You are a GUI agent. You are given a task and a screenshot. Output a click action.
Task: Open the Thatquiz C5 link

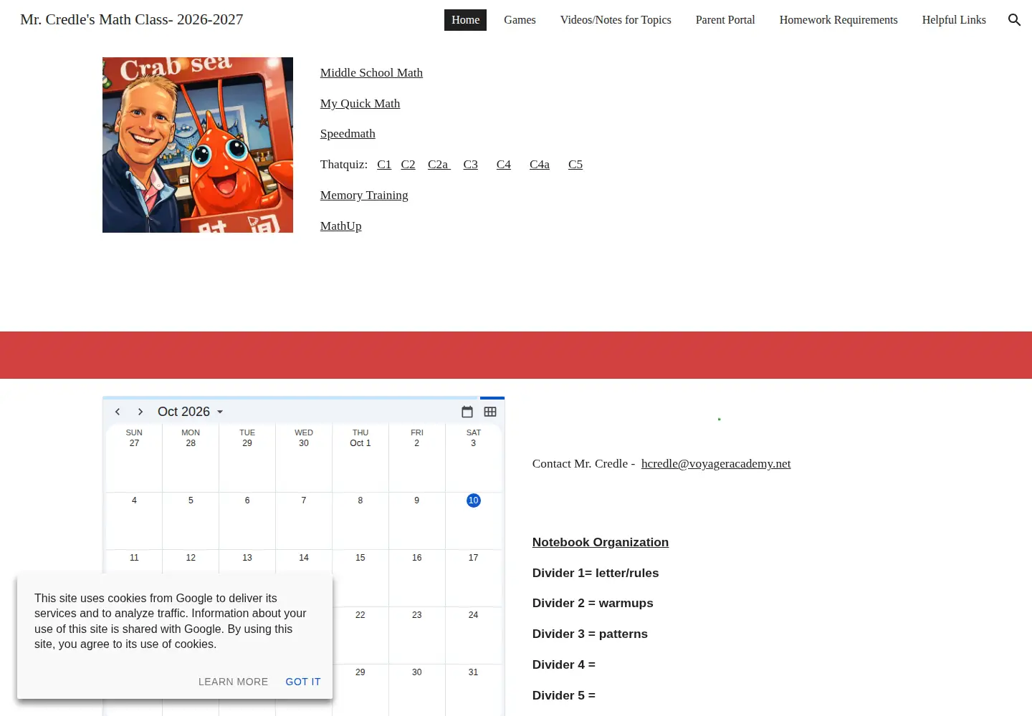pyautogui.click(x=575, y=165)
